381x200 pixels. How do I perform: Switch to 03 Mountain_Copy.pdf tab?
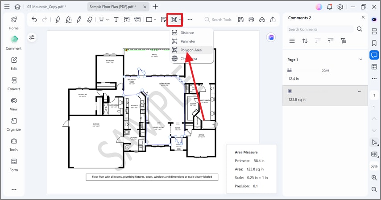[x=47, y=7]
